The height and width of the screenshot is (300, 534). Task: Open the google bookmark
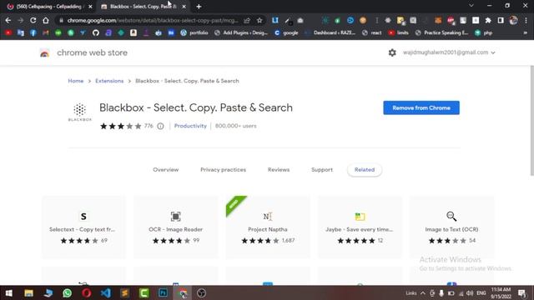[286, 33]
